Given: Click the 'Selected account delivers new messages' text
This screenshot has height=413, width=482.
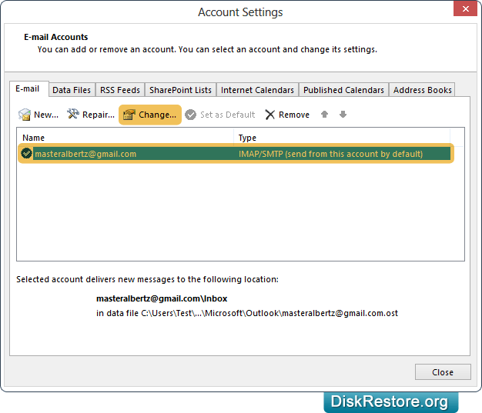Looking at the screenshot, I should 147,279.
